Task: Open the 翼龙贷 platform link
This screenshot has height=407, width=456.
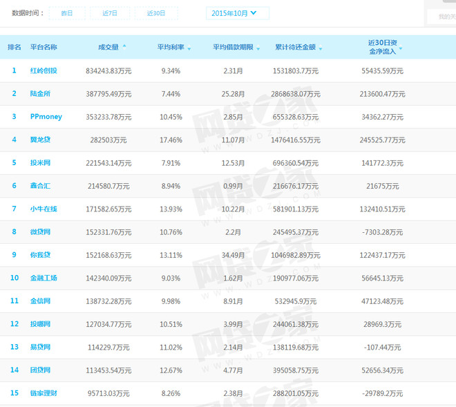Action: coord(41,140)
